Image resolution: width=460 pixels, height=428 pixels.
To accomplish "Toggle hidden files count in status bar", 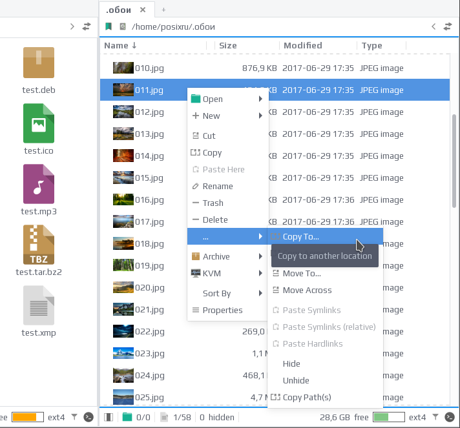I will coord(217,417).
